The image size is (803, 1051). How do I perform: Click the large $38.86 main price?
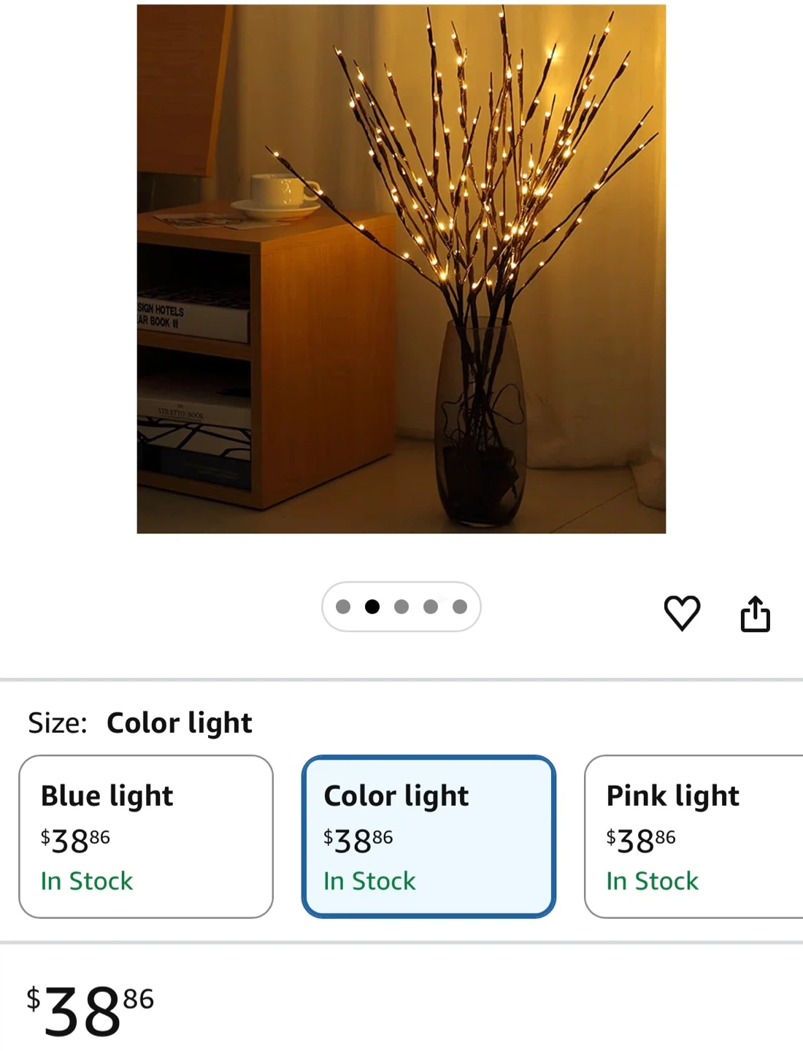coord(90,1011)
